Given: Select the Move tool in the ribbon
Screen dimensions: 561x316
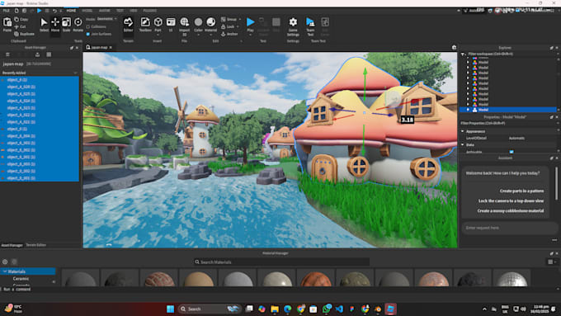Looking at the screenshot, I should coord(55,25).
